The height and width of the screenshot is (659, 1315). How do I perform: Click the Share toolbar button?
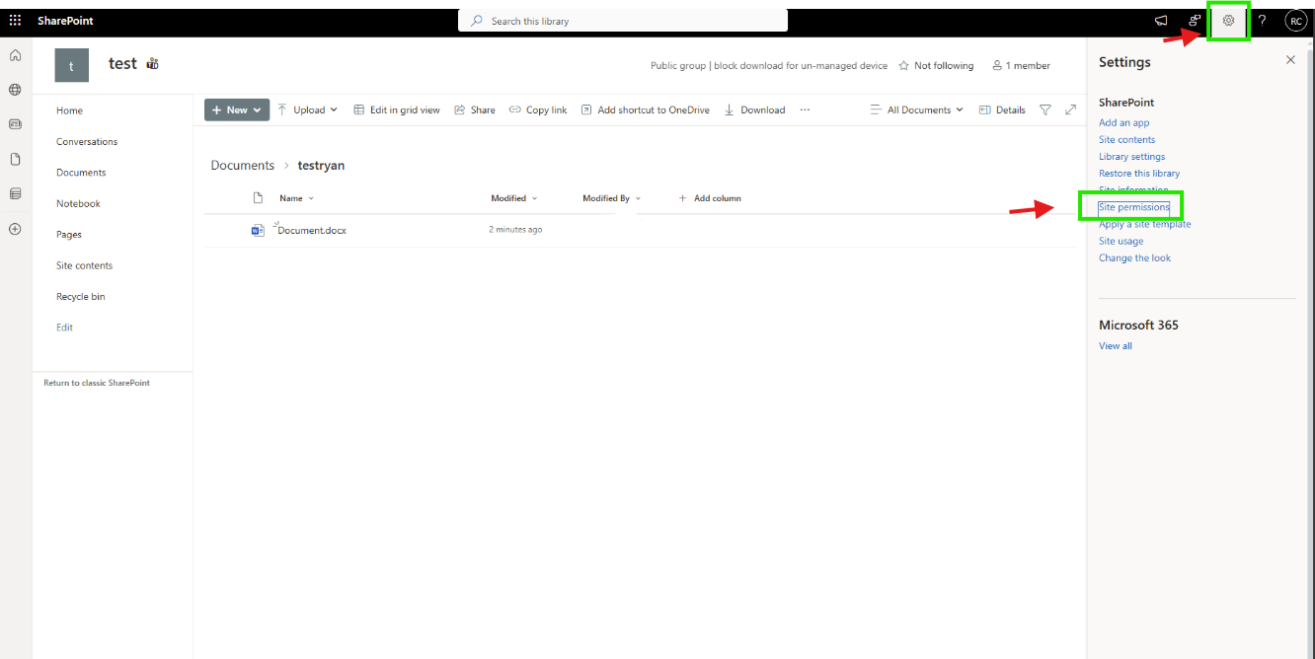(475, 110)
